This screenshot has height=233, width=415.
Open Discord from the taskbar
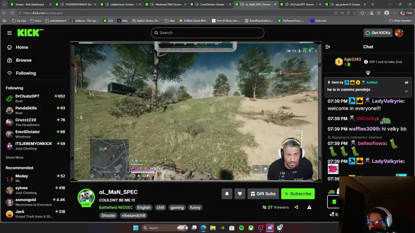(x=270, y=228)
